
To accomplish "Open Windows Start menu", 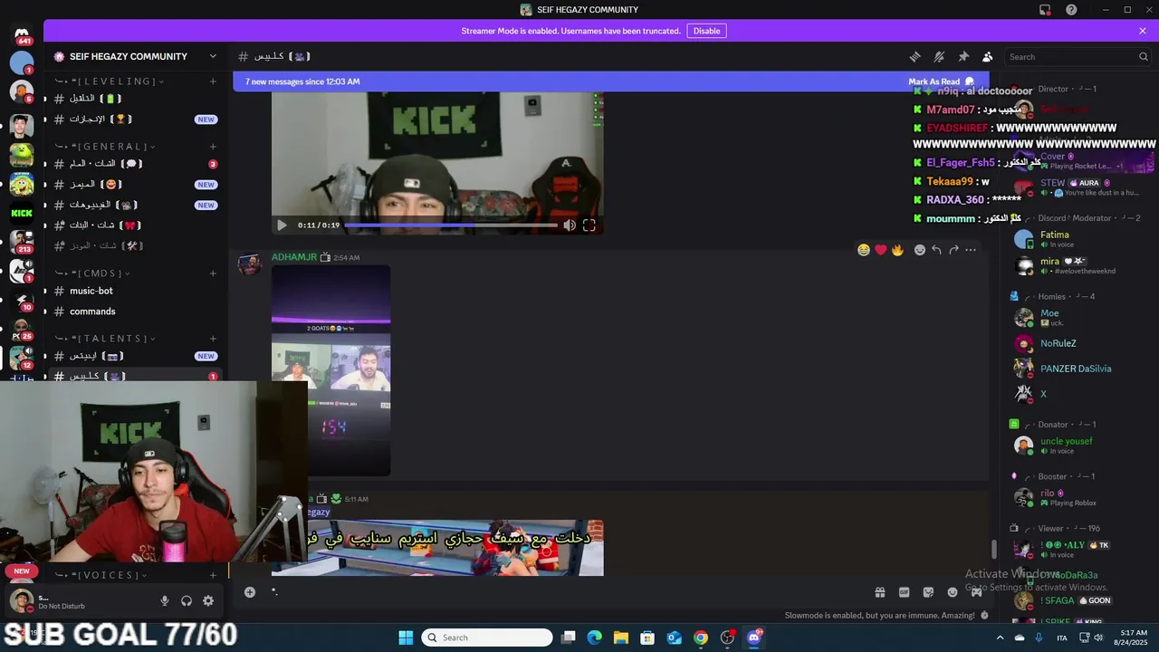I will pyautogui.click(x=406, y=638).
